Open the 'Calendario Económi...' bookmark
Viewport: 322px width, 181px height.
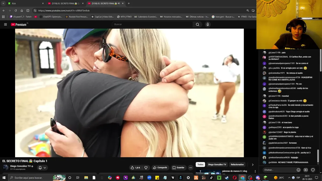point(146,17)
